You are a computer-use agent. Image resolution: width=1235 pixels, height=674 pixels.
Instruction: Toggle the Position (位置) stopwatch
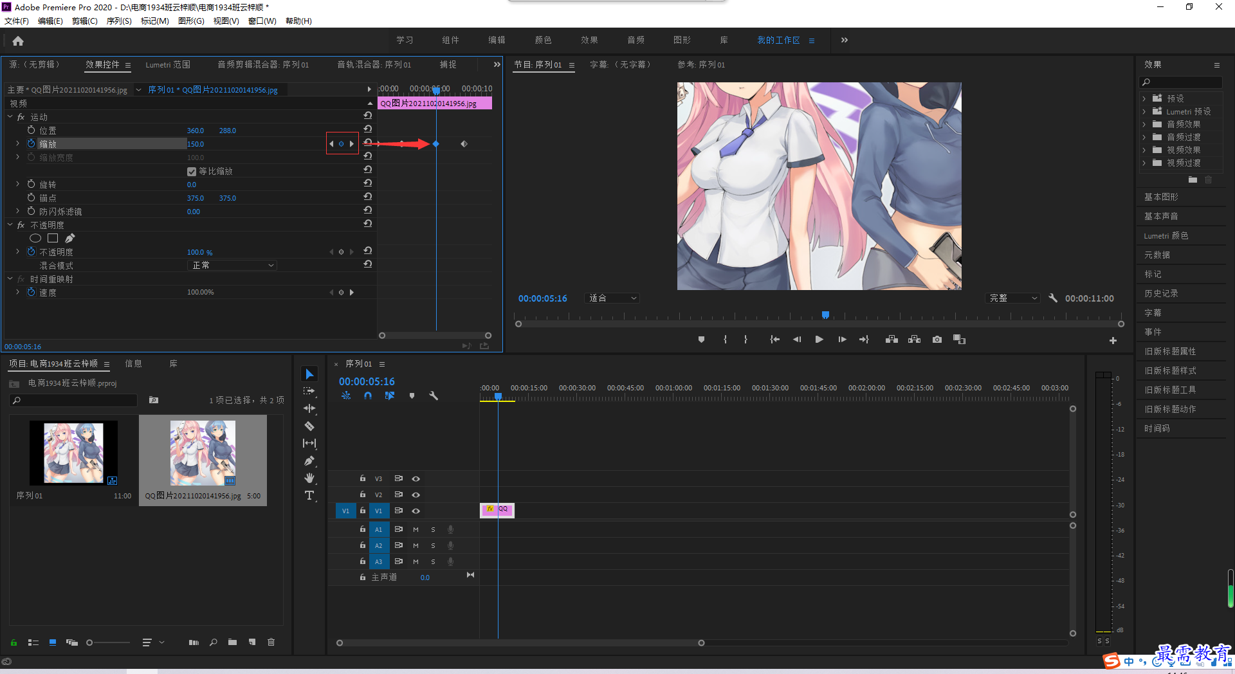pos(31,130)
